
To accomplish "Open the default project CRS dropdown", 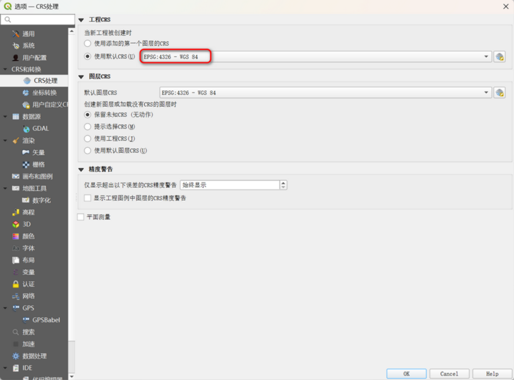I will [316, 57].
